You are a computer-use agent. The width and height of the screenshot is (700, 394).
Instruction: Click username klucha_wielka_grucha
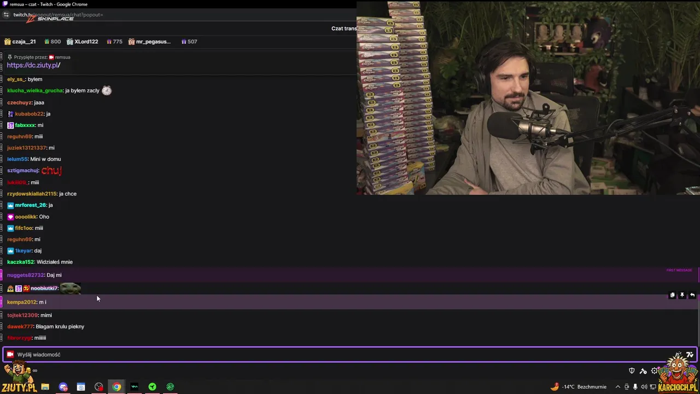tap(35, 91)
